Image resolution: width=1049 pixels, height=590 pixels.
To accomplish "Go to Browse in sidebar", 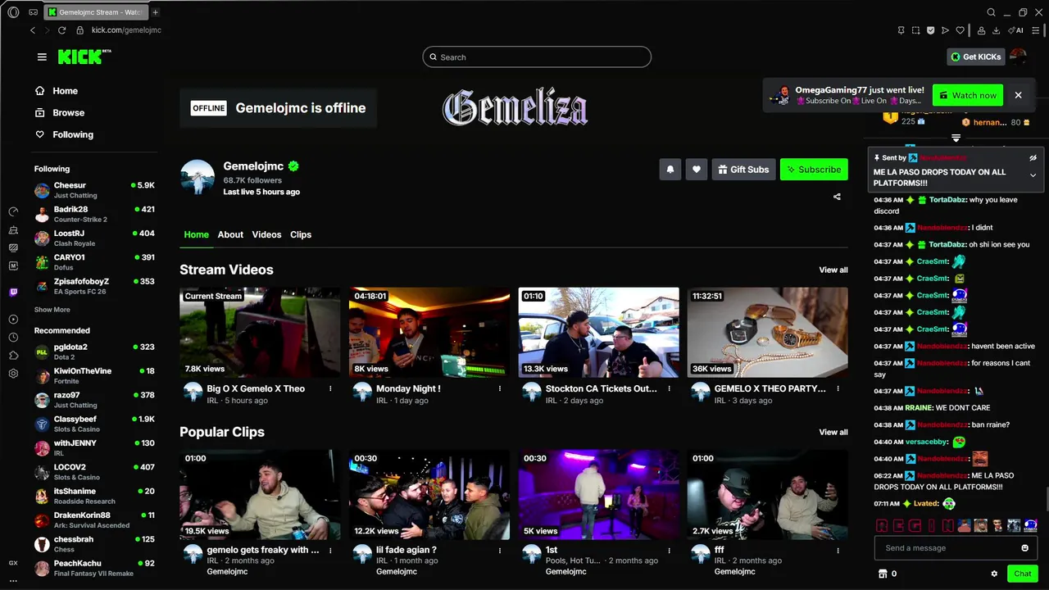I will [60, 112].
